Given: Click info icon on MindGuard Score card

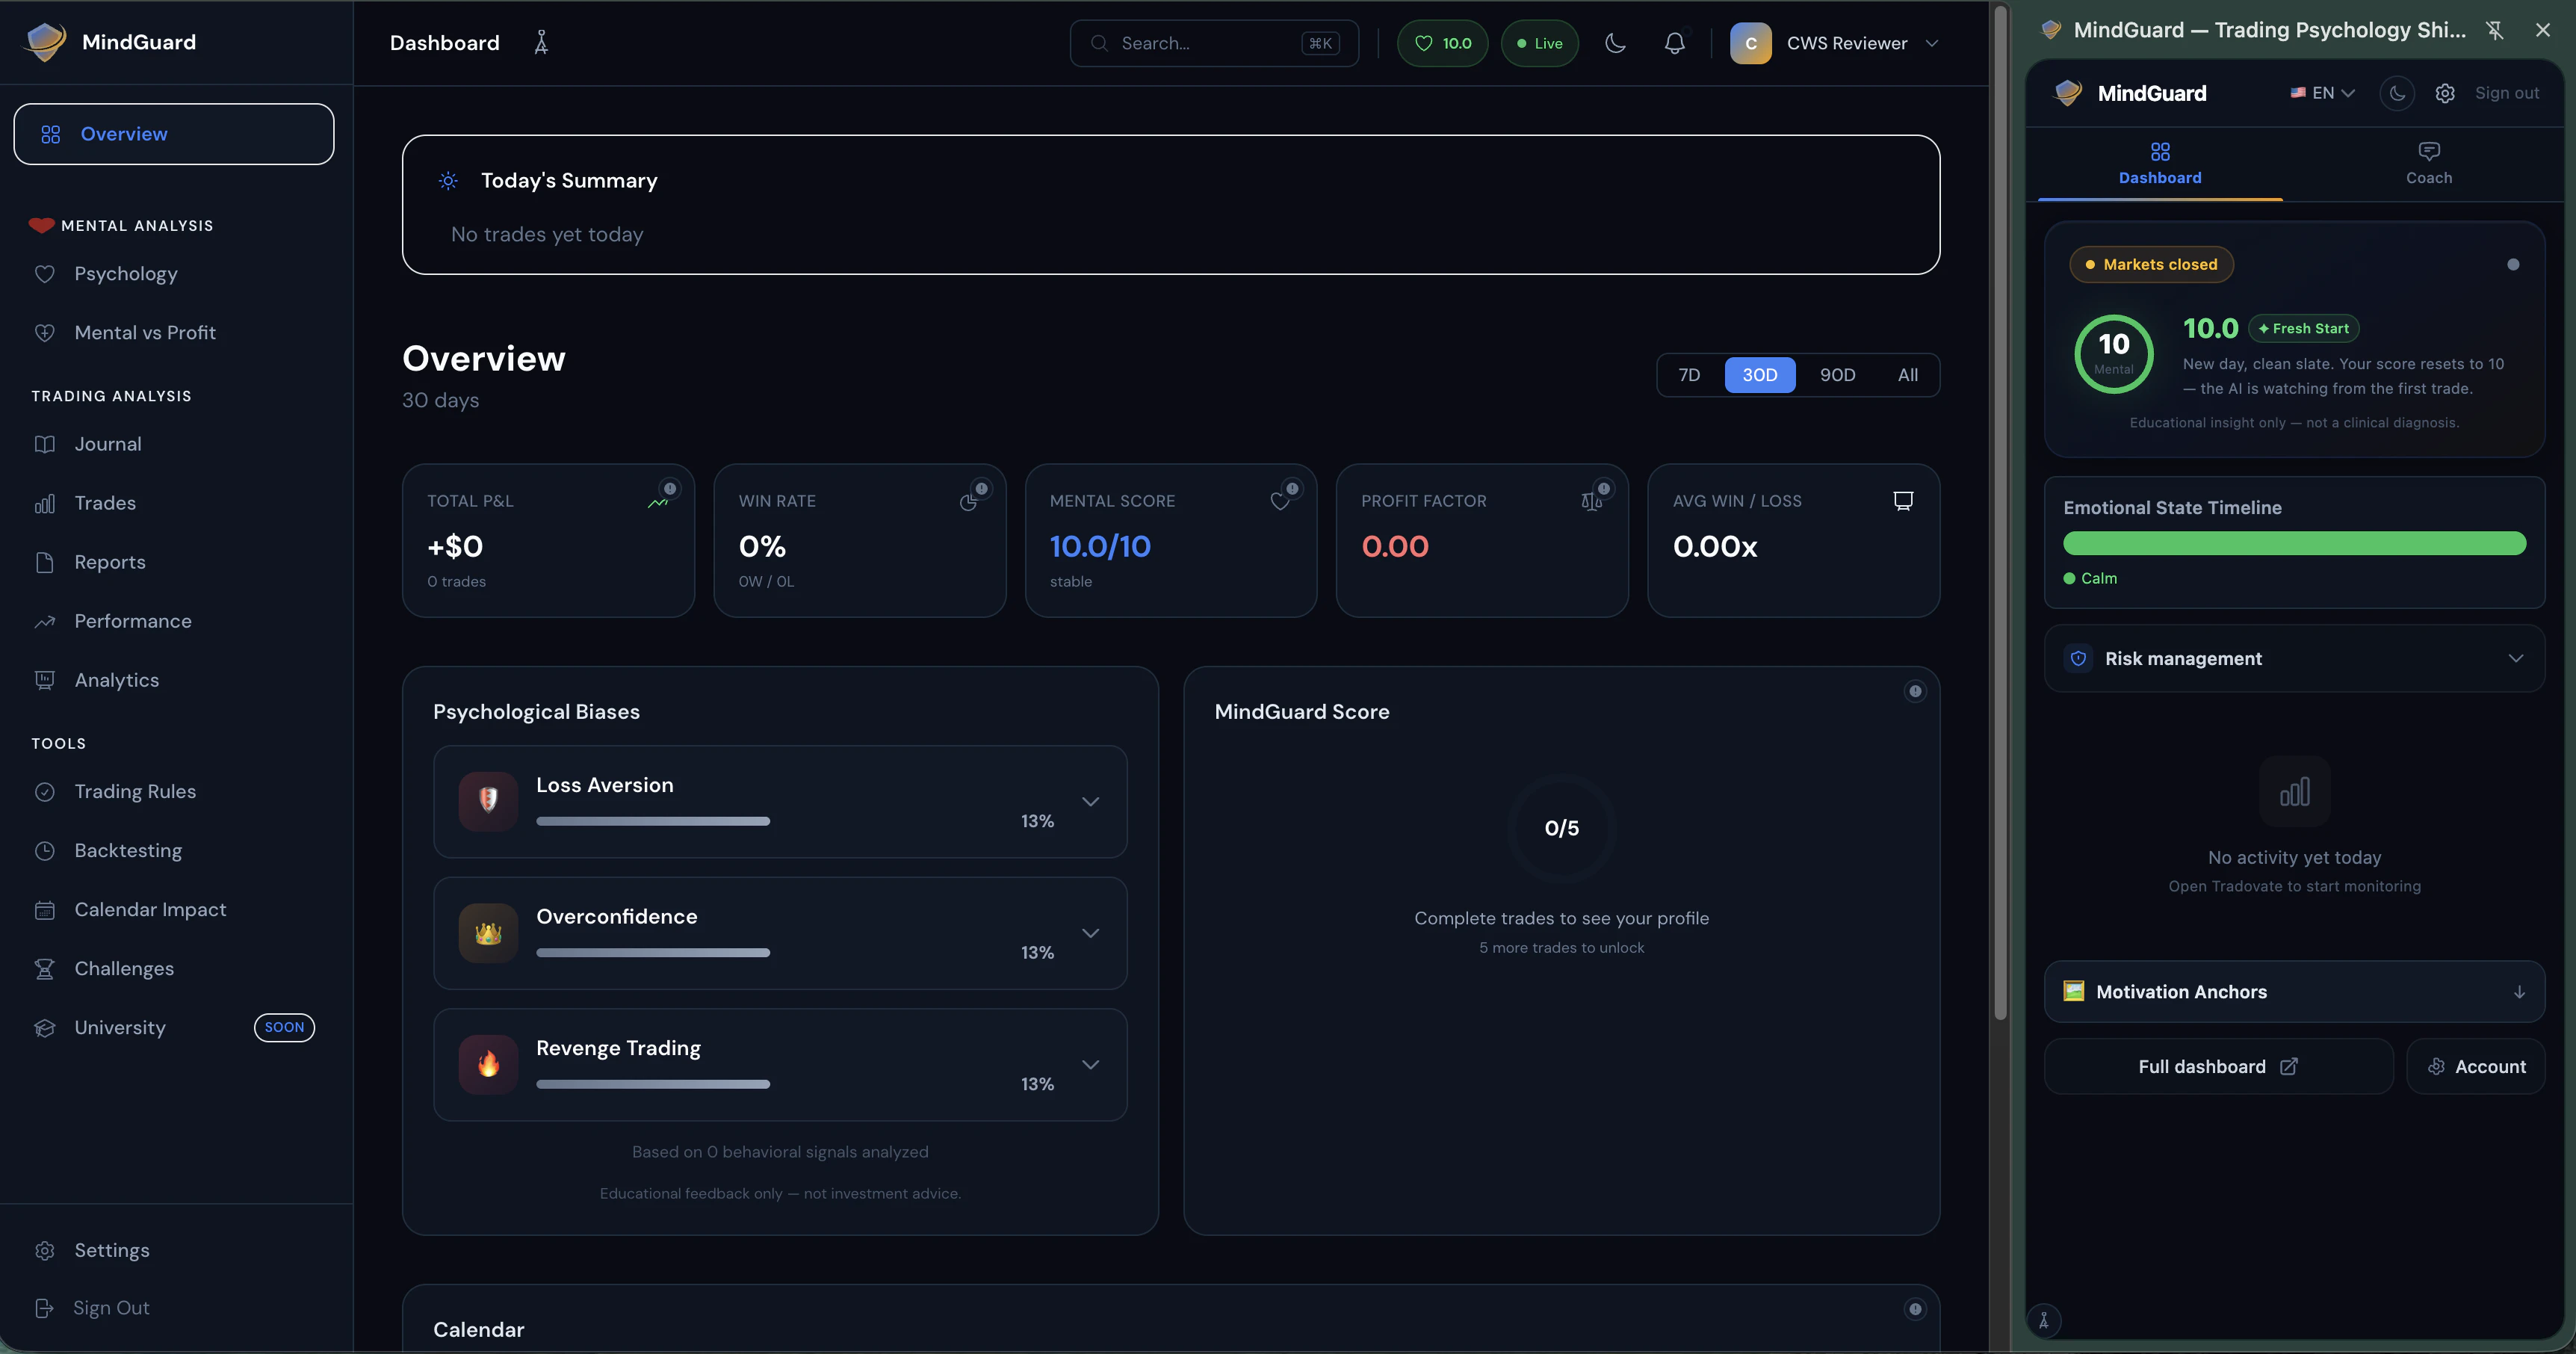Looking at the screenshot, I should pyautogui.click(x=1914, y=691).
